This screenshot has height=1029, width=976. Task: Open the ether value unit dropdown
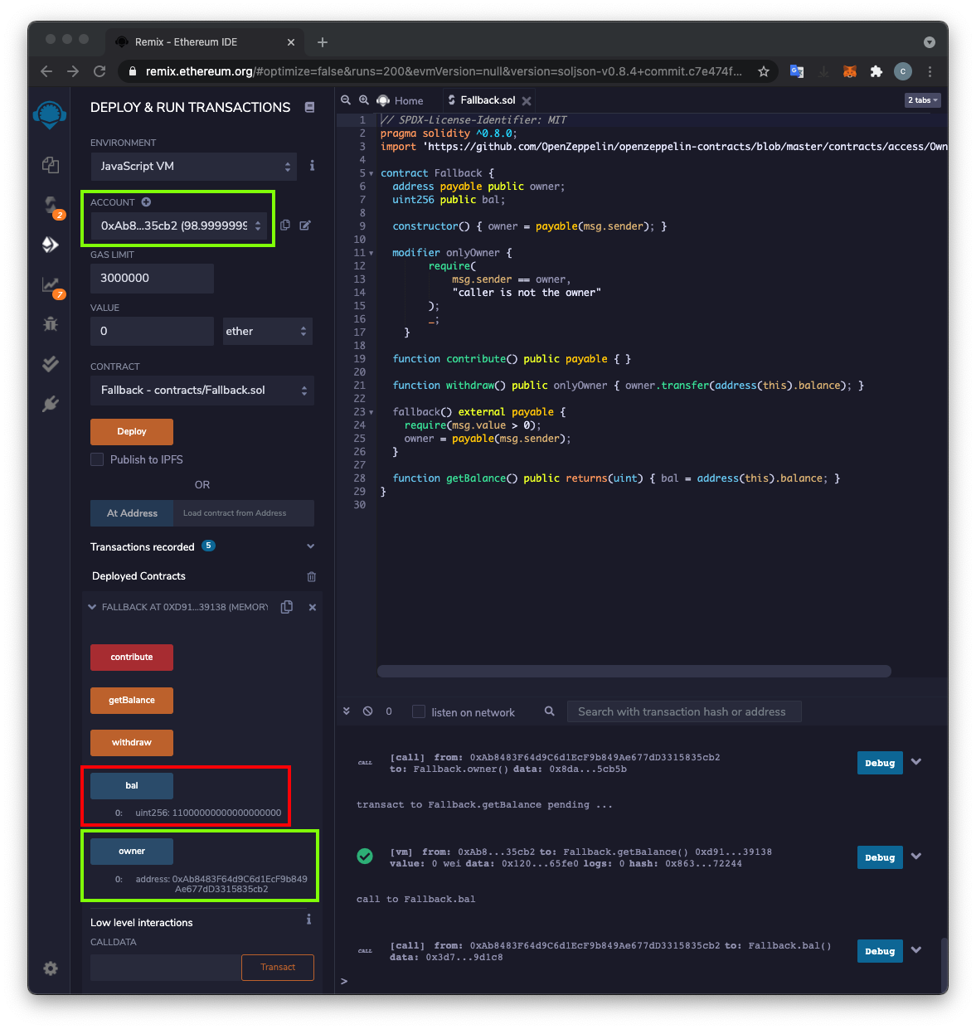coord(267,331)
